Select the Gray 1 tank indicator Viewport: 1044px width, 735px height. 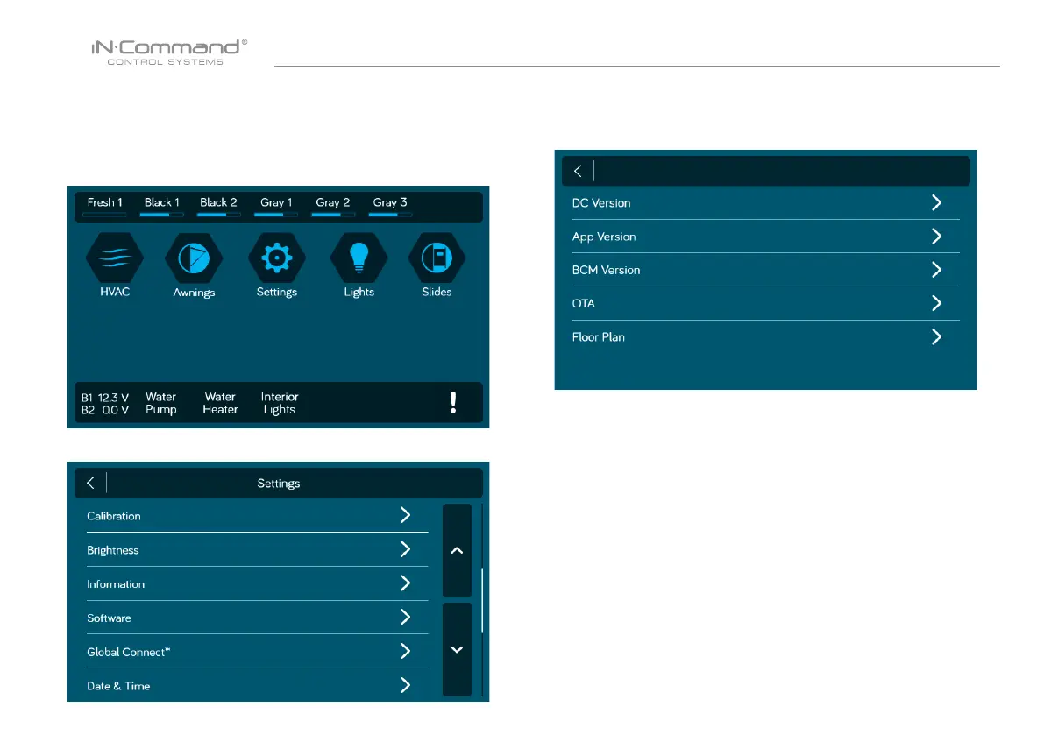pos(275,206)
